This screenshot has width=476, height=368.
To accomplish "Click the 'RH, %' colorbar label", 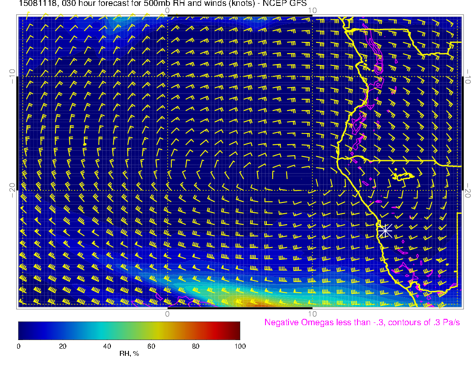I will tap(129, 354).
